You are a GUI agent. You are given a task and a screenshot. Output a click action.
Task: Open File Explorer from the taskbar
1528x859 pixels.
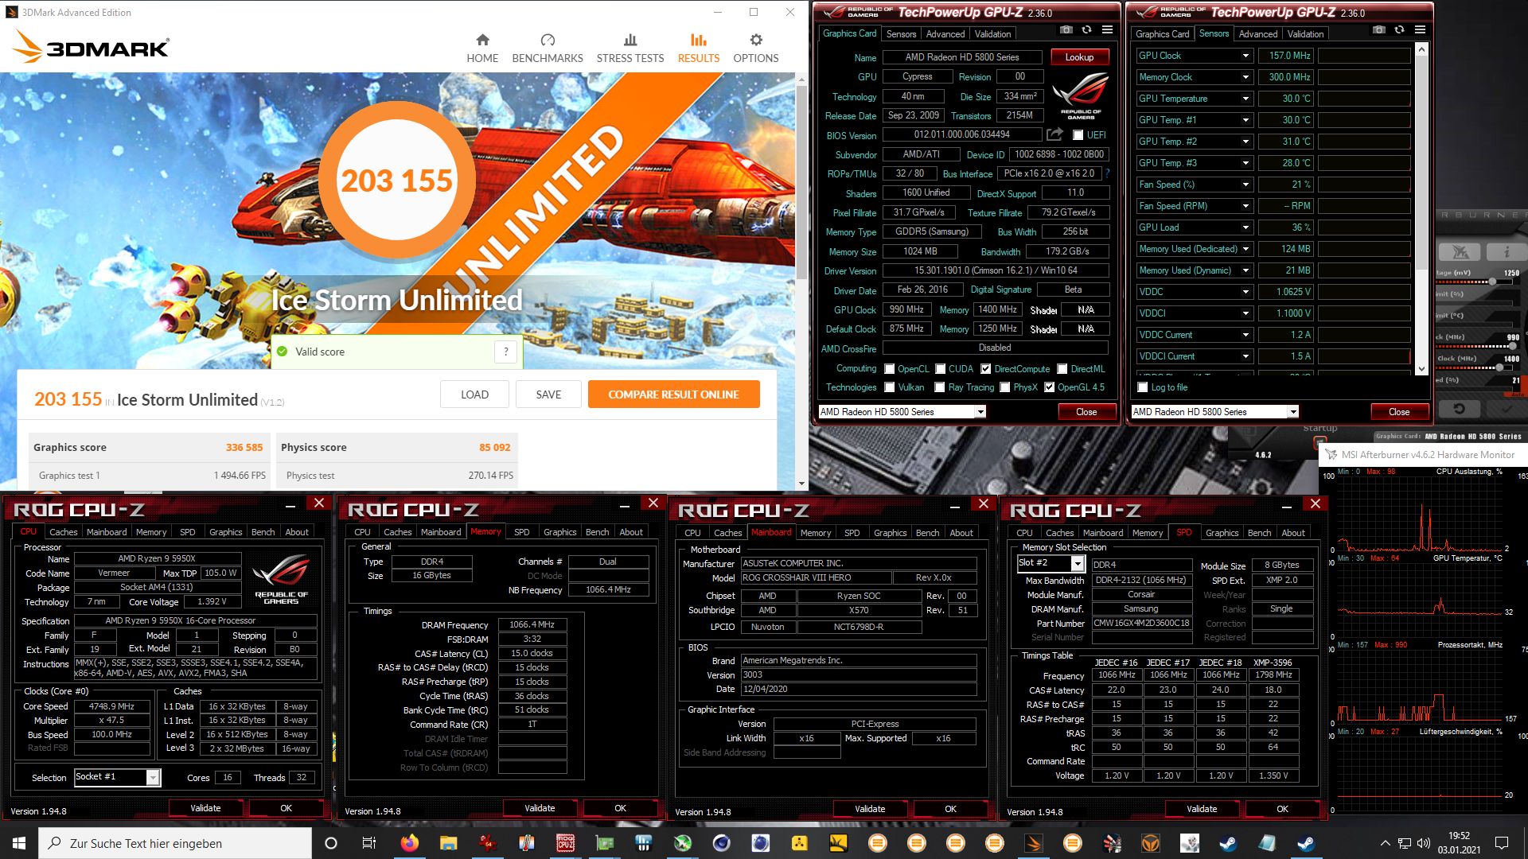click(448, 843)
